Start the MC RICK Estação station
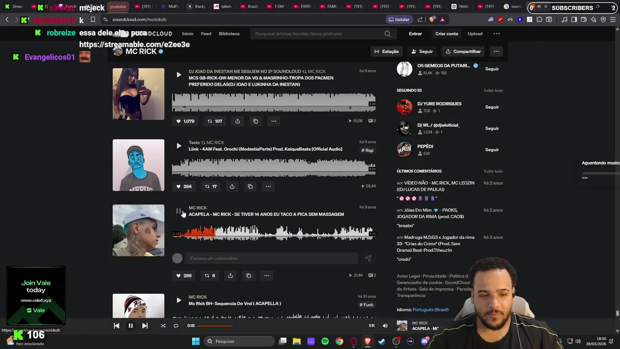Viewport: 620px width, 349px height. tap(387, 51)
